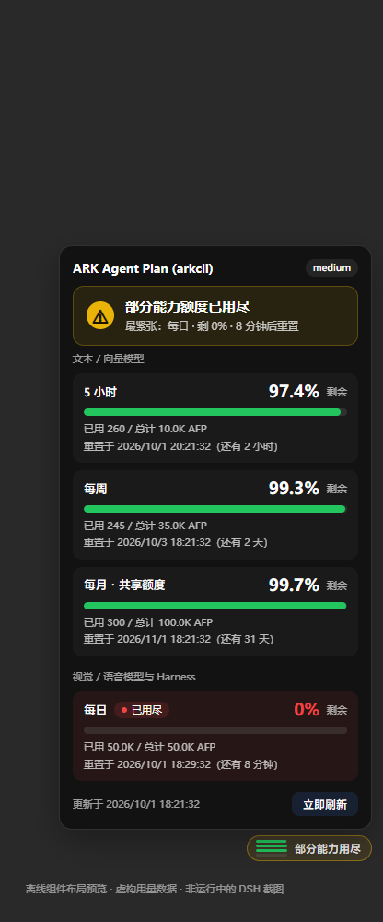Click the green bars icon in bottom pill
The height and width of the screenshot is (922, 383).
(272, 848)
